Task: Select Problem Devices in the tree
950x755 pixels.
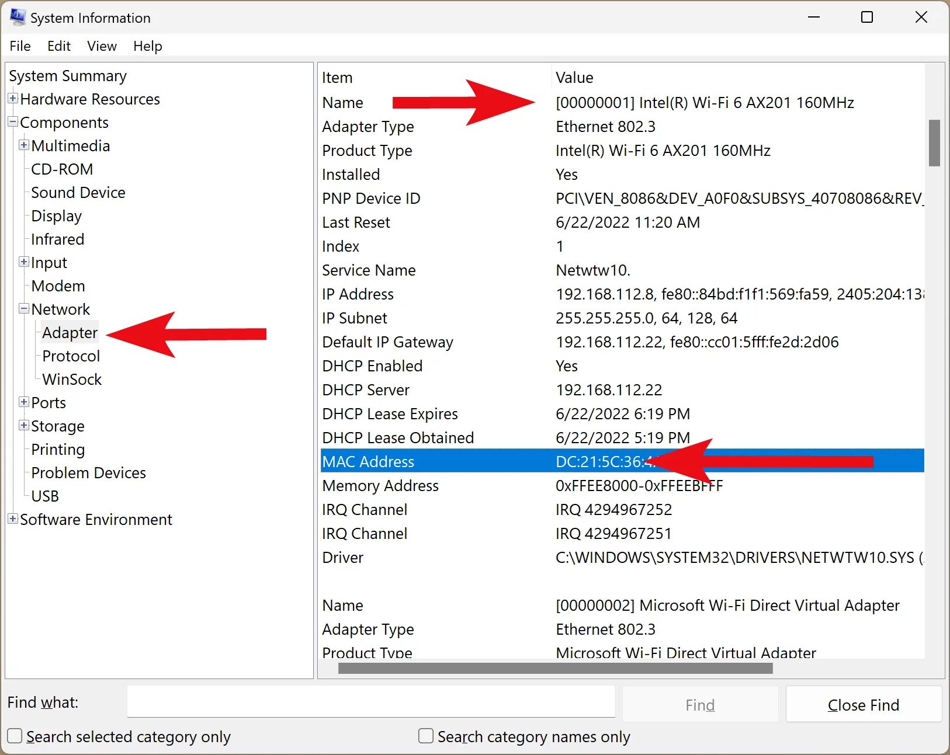Action: click(89, 473)
